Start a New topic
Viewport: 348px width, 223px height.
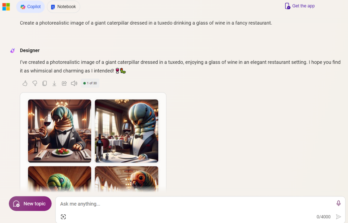tap(30, 204)
